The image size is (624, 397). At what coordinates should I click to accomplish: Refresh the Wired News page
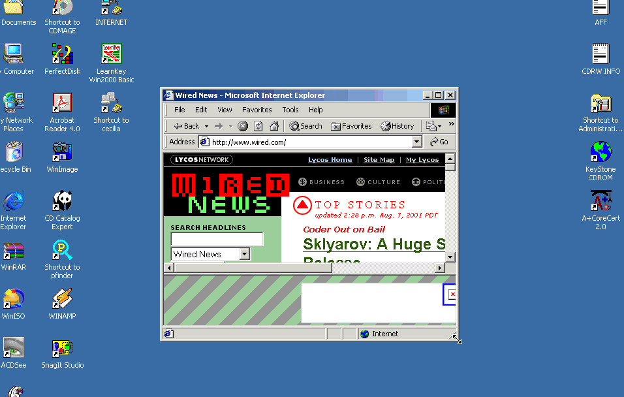click(x=258, y=126)
